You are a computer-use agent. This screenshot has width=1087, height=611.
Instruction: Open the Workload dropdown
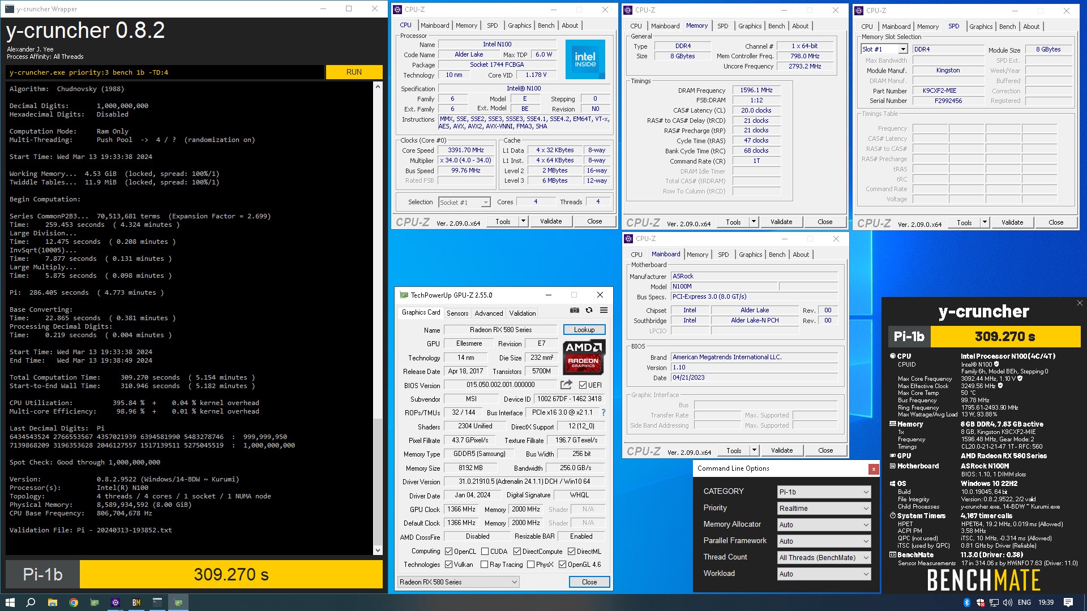tap(824, 574)
